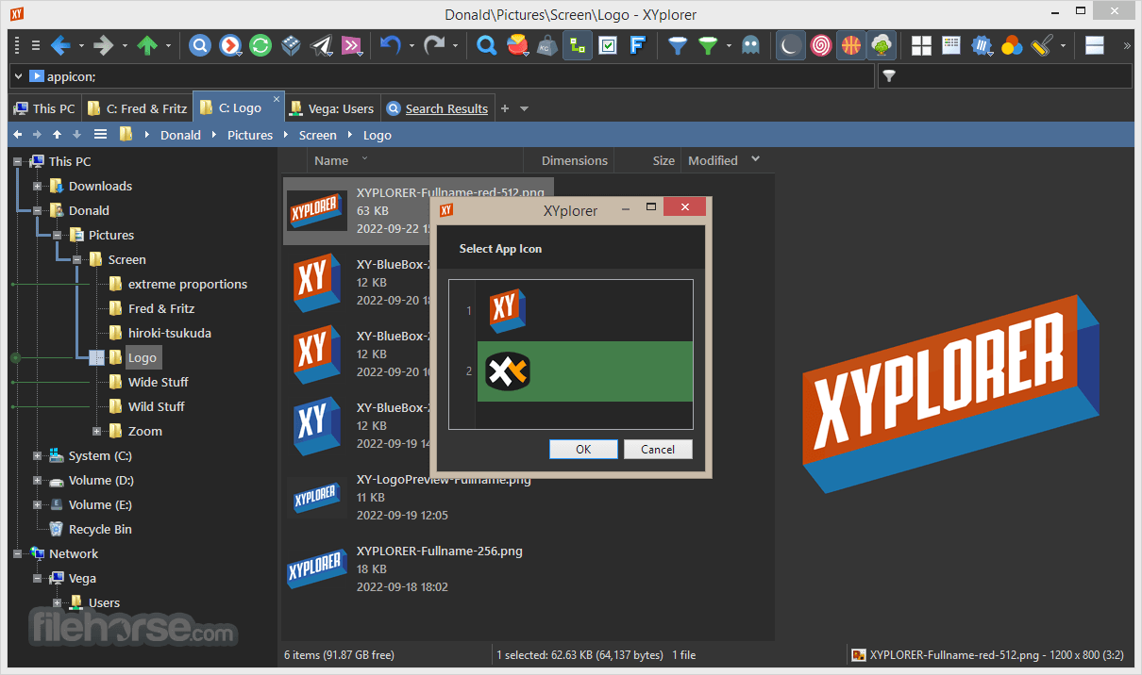Click the paper plane toolbar icon

(322, 44)
